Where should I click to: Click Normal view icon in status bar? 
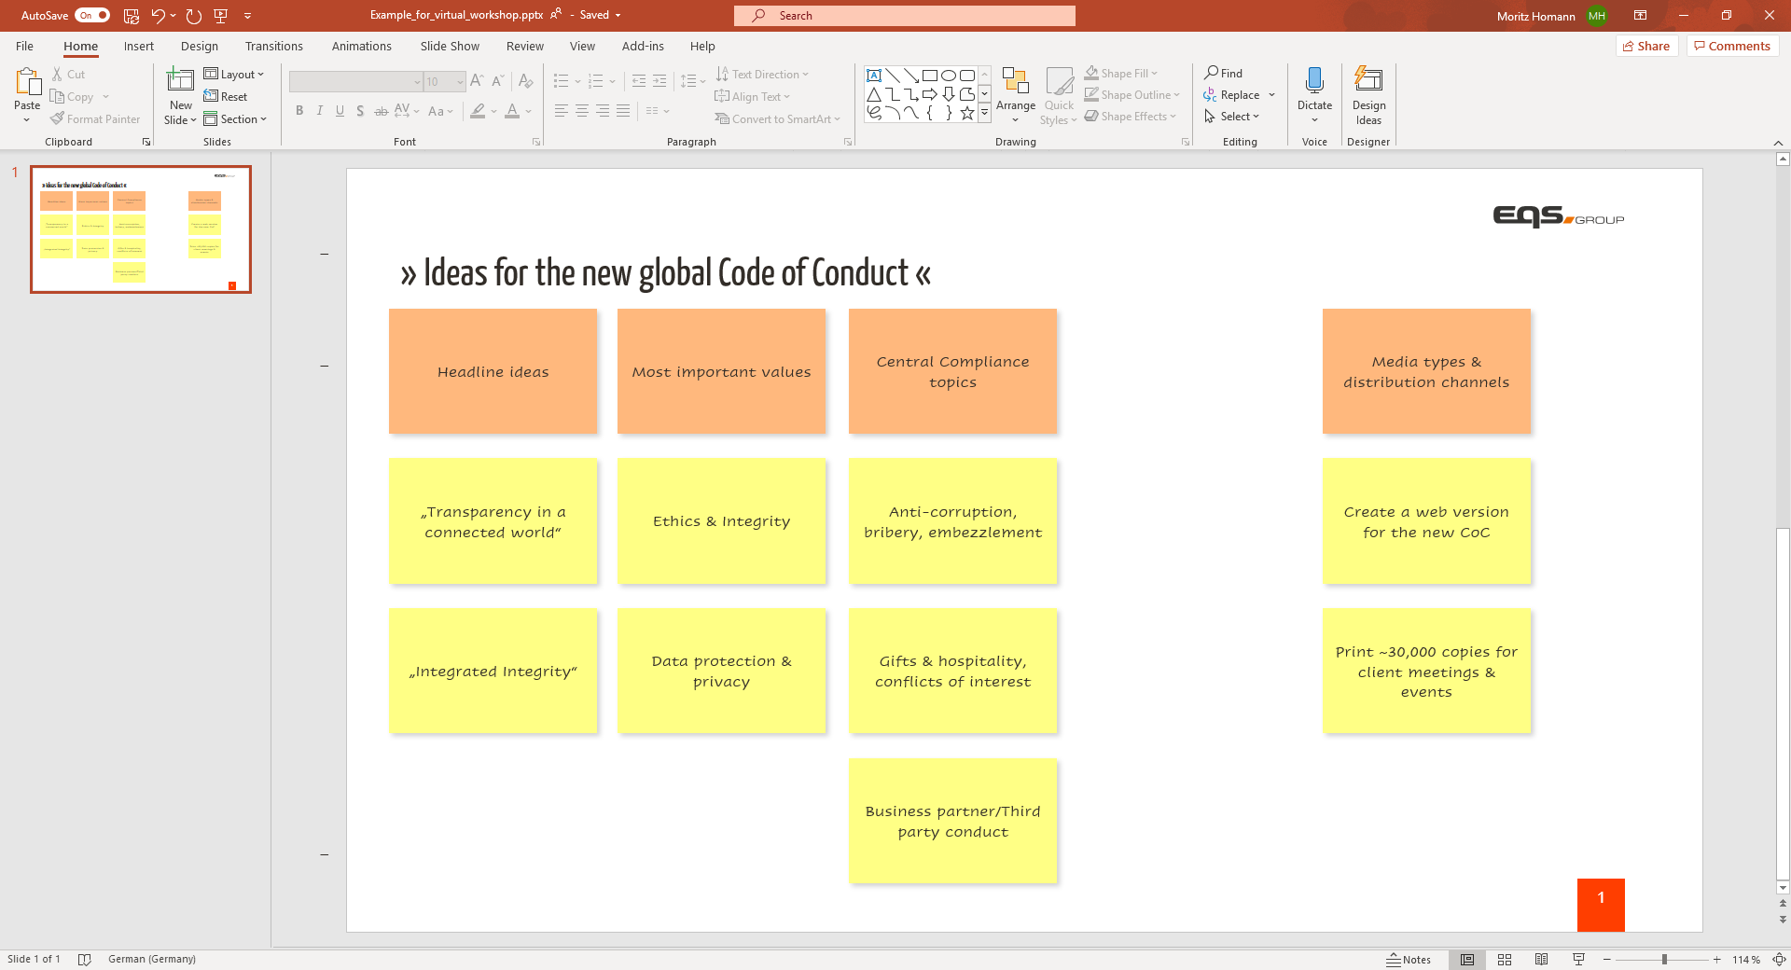(1467, 959)
